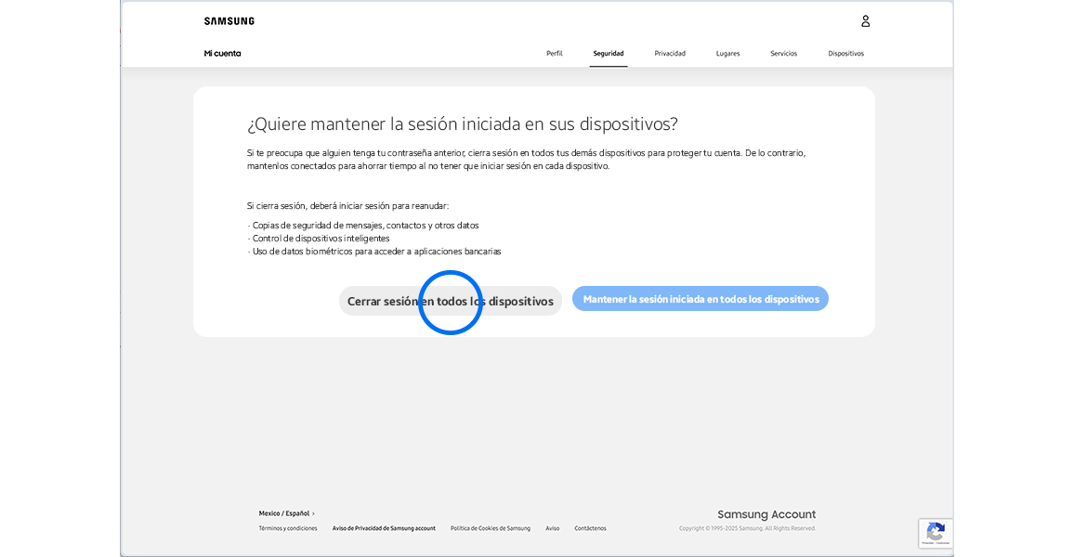This screenshot has height=557, width=1074.
Task: Open the account profile icon
Action: coord(865,20)
